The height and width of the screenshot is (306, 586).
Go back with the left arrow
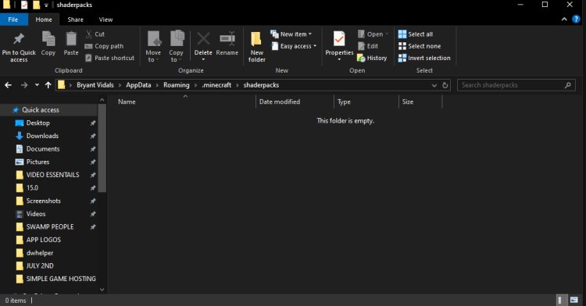[x=9, y=85]
